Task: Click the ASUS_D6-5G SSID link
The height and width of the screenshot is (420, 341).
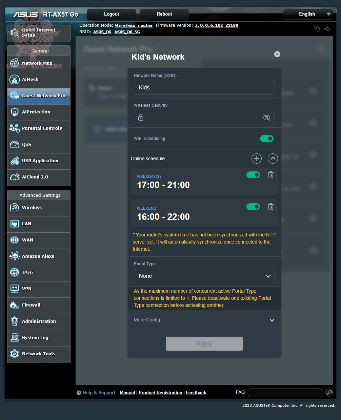Action: [127, 32]
